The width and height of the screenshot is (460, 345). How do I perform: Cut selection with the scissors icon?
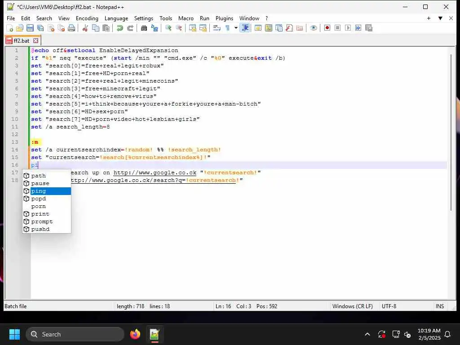85,28
